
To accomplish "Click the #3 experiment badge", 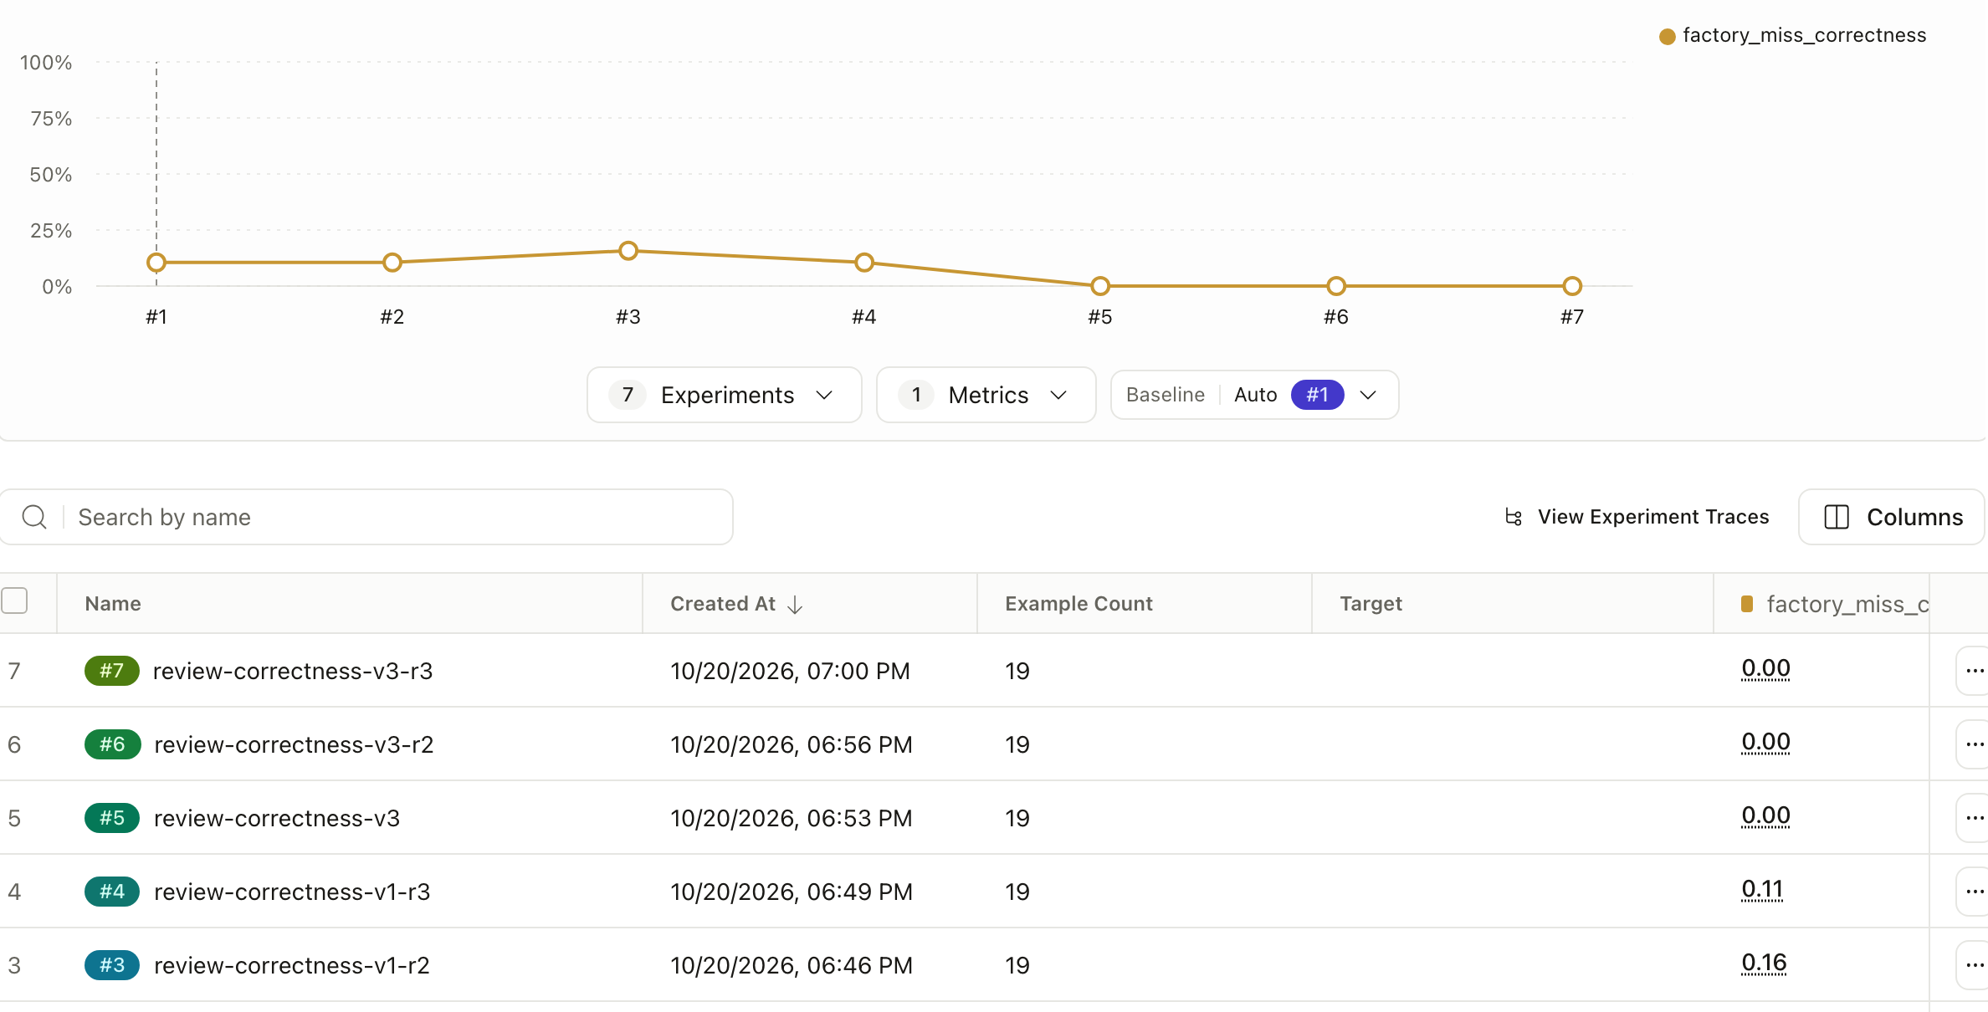I will click(112, 965).
